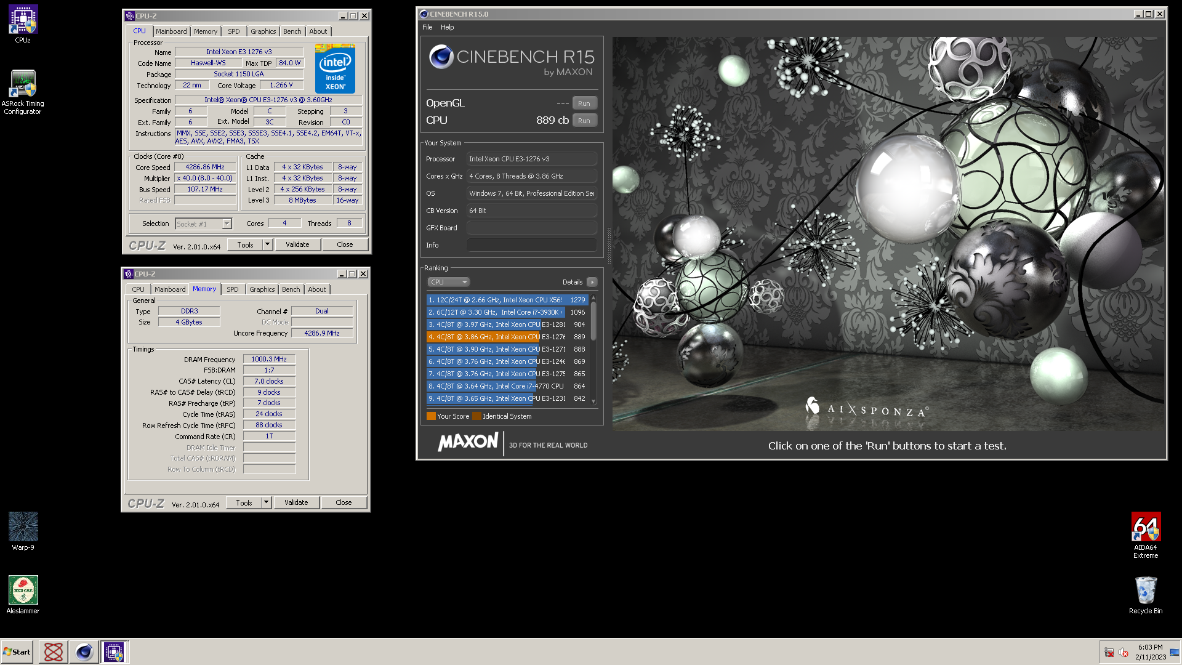The height and width of the screenshot is (665, 1182).
Task: Open the Cinebench File menu
Action: tap(427, 27)
